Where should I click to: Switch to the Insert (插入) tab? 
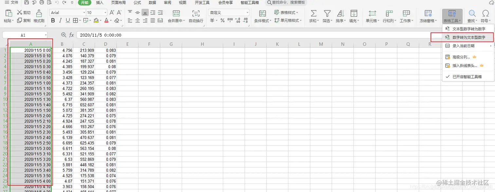tap(100, 3)
